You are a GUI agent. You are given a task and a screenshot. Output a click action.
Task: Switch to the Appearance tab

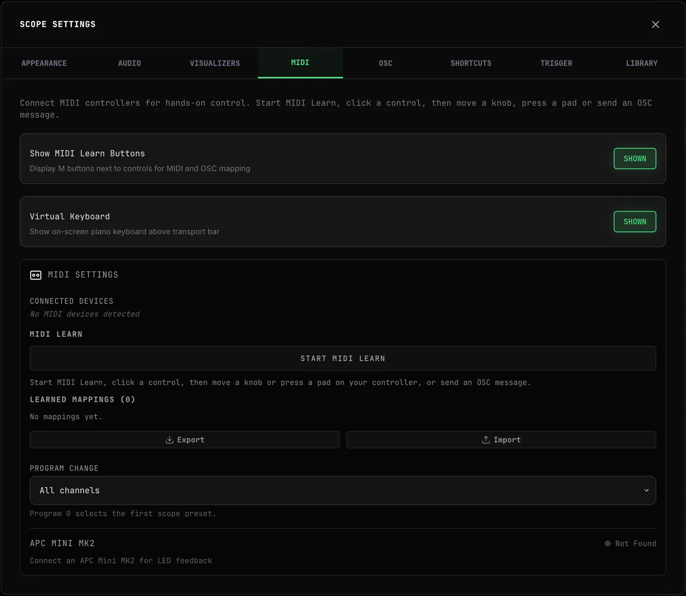coord(44,63)
